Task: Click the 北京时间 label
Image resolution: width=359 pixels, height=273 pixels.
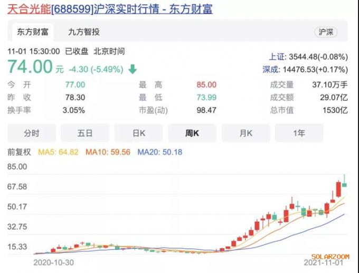Action: pyautogui.click(x=109, y=51)
